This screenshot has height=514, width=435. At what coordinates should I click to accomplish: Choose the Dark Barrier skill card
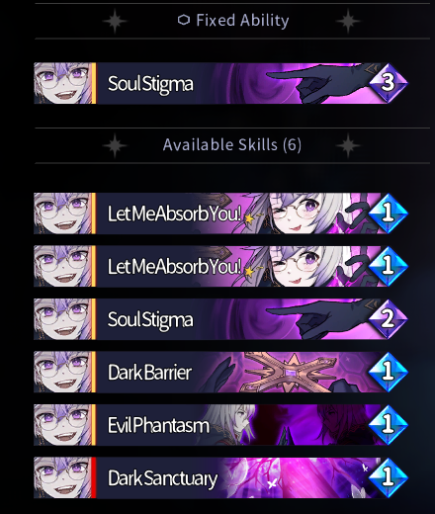[x=220, y=372]
